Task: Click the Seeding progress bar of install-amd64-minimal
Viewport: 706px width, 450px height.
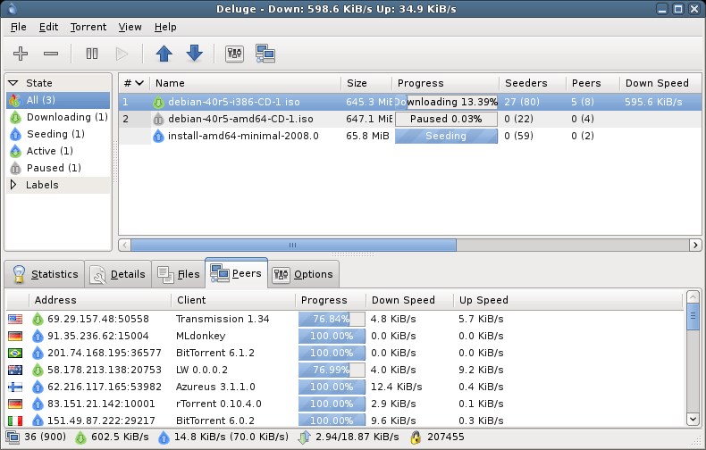Action: pyautogui.click(x=446, y=136)
